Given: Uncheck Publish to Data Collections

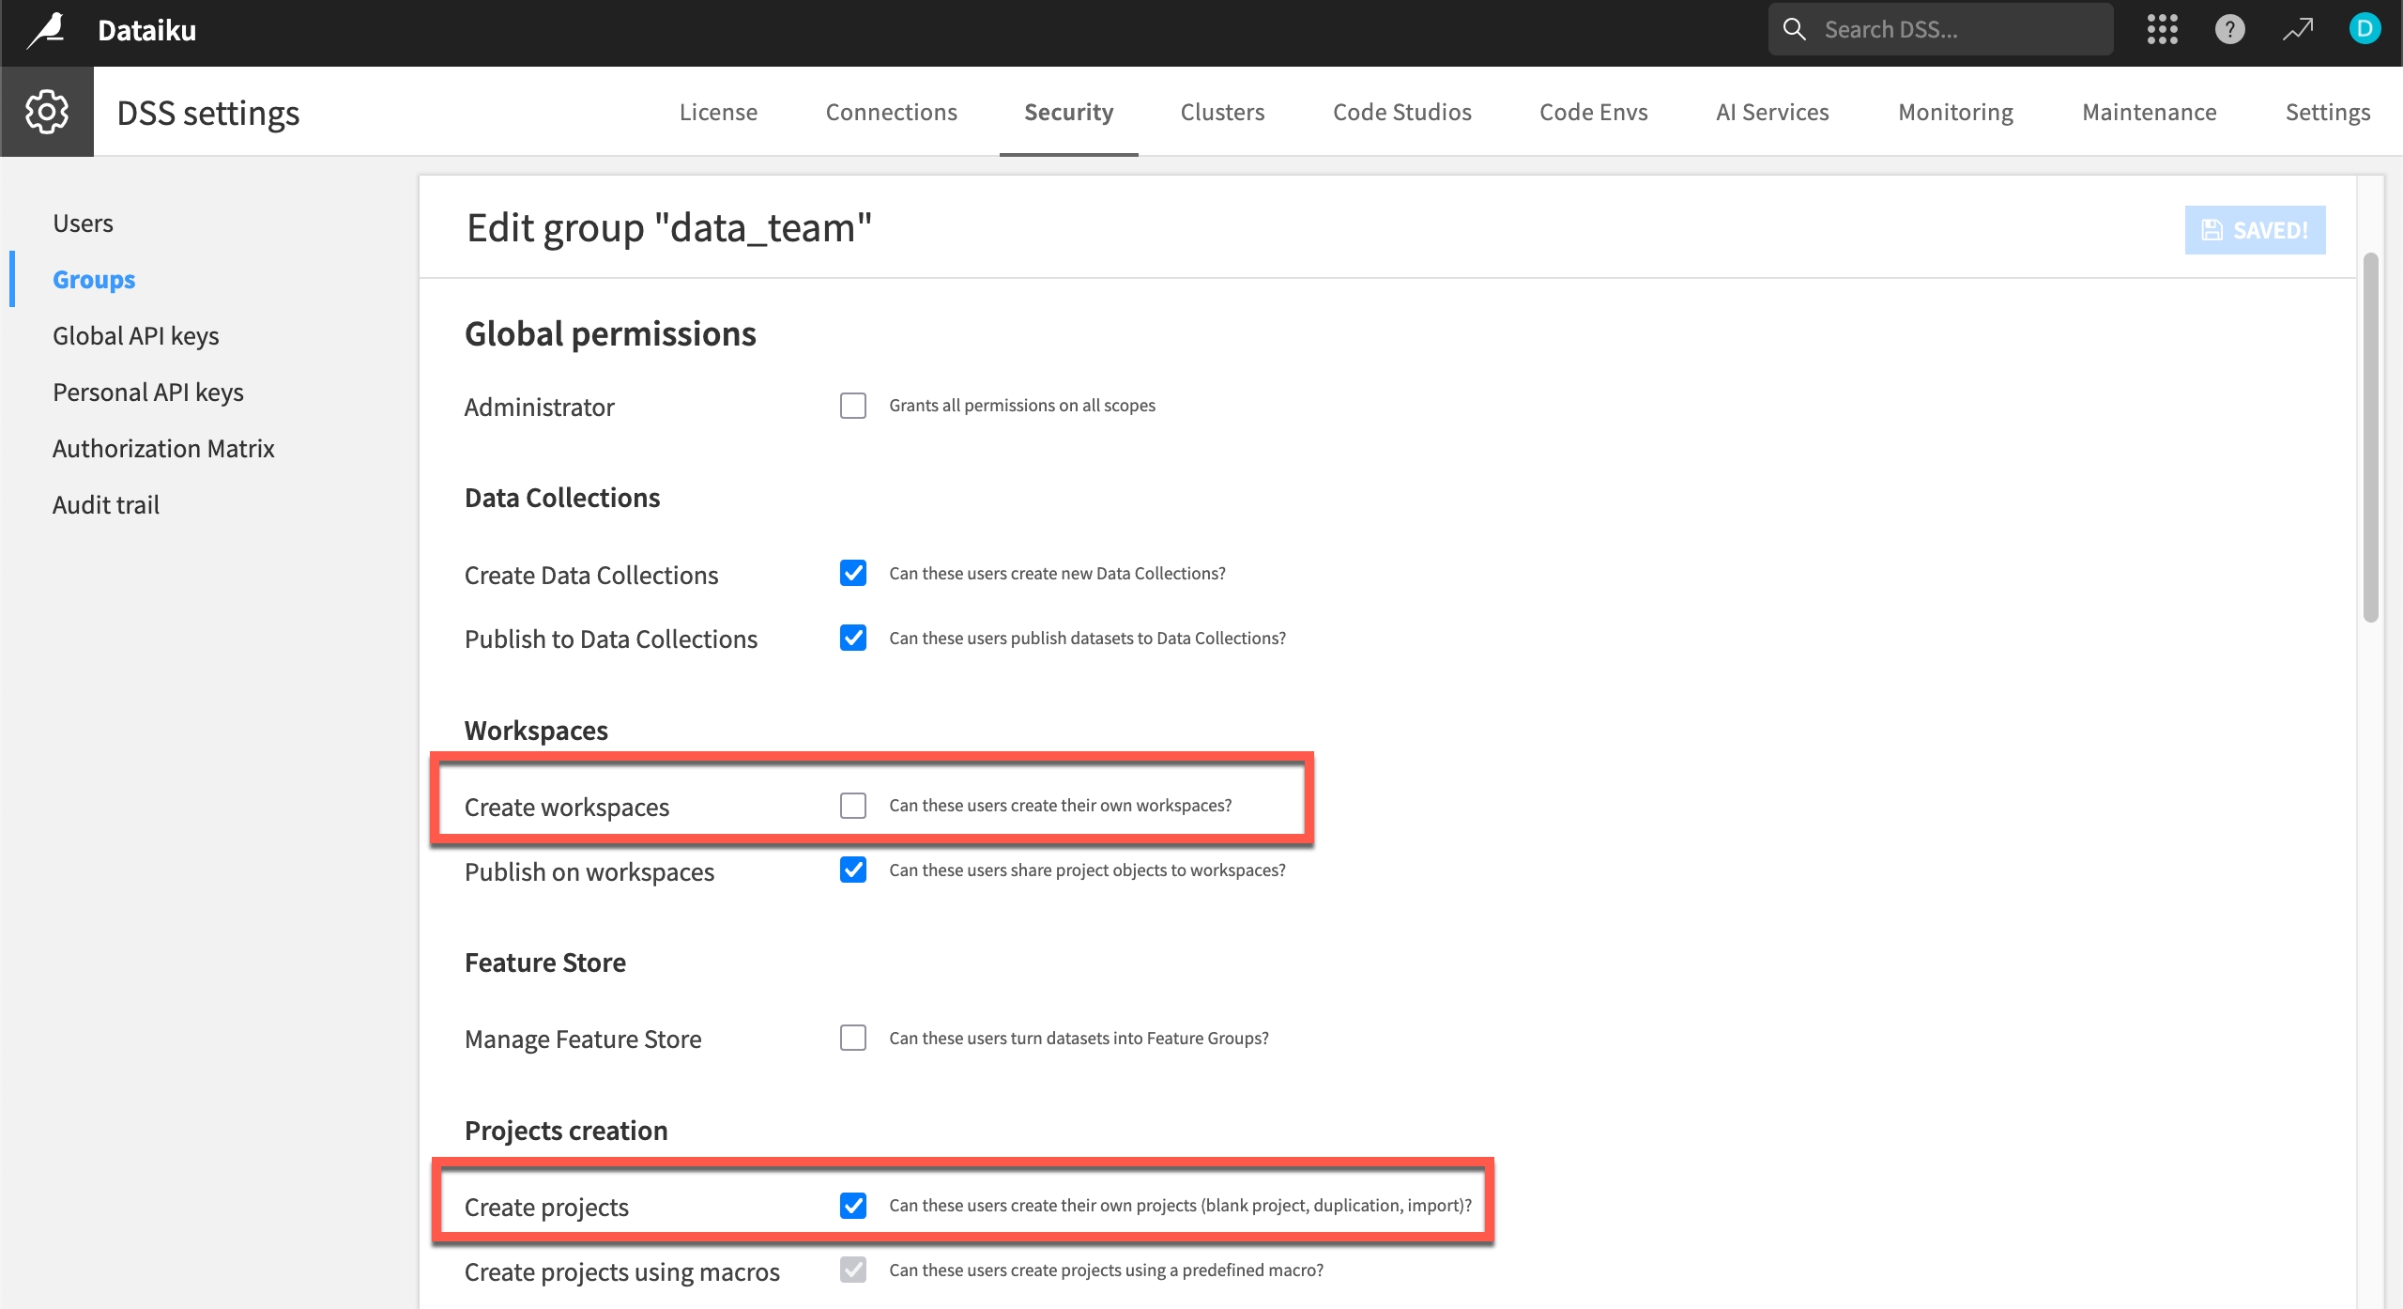Looking at the screenshot, I should (x=853, y=638).
